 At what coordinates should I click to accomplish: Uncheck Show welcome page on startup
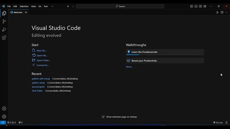tap(103, 117)
